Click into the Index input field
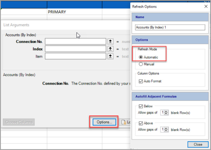Viewport: 211px width, 150px height. coord(75,49)
